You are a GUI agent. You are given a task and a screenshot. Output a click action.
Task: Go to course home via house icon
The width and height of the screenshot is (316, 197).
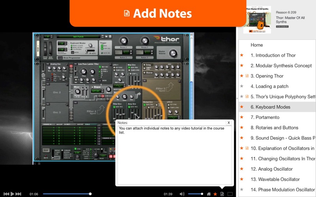(x=209, y=194)
